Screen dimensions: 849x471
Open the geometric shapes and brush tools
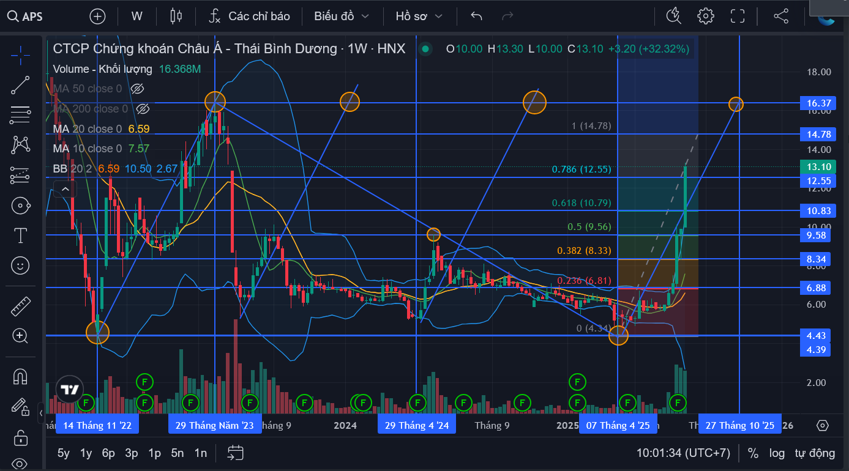pos(20,206)
